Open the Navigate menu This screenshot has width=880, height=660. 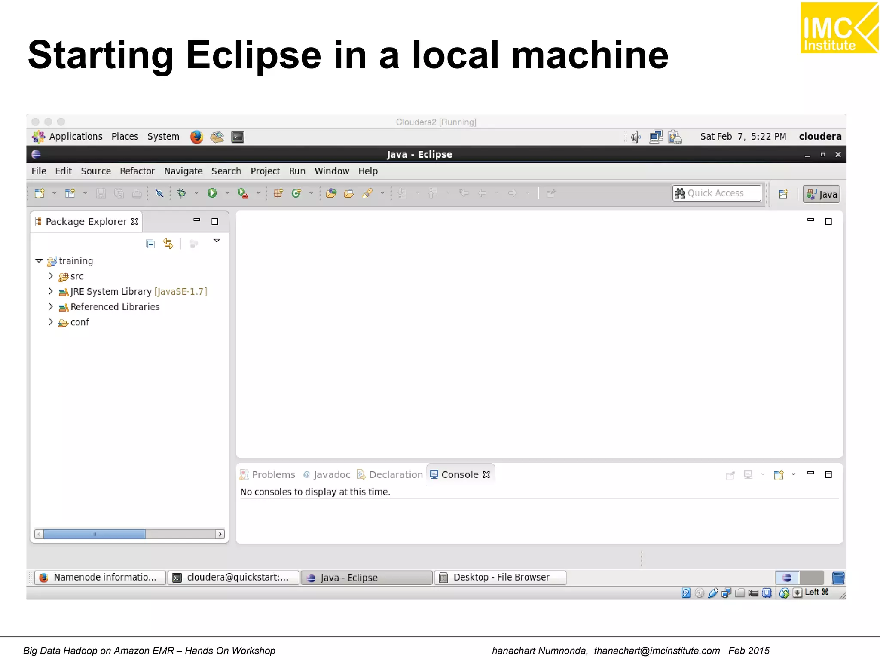pos(183,171)
